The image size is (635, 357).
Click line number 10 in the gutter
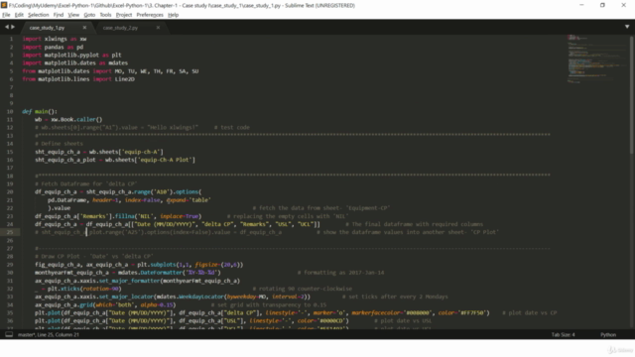coord(10,111)
